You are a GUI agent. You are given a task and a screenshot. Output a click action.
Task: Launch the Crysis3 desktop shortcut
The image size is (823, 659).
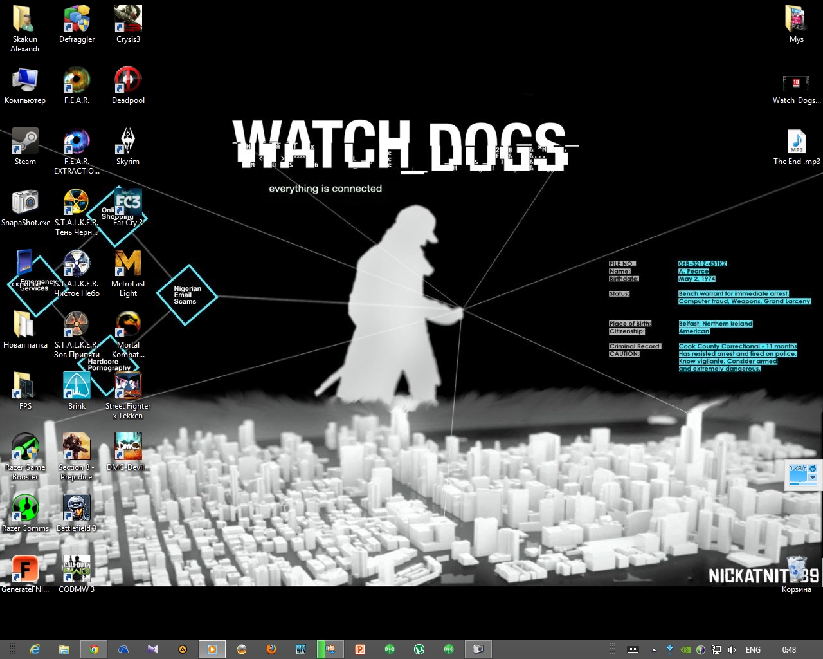[128, 24]
